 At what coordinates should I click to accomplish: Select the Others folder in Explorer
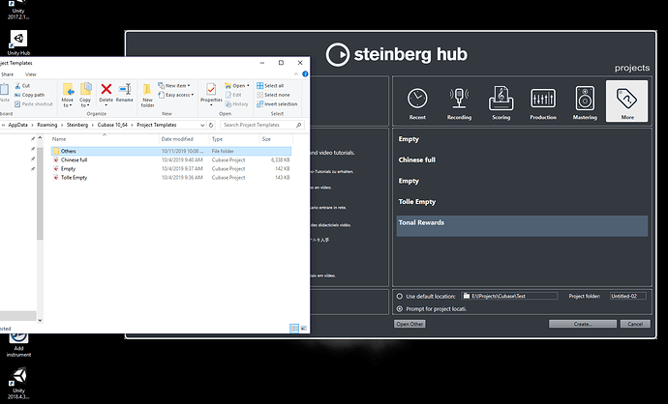click(171, 151)
